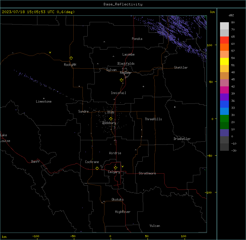Click the Calgary city label

pos(114,172)
